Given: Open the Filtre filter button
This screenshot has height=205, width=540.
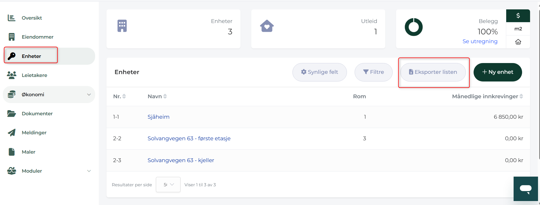Looking at the screenshot, I should [x=373, y=72].
